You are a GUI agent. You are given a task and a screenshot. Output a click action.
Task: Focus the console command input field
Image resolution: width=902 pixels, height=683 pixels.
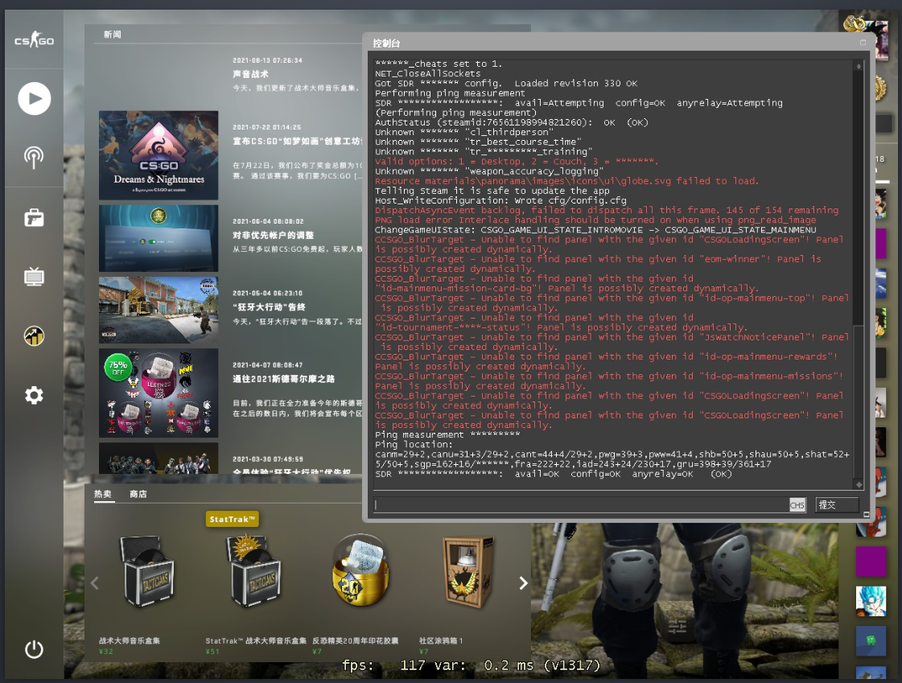coord(580,505)
